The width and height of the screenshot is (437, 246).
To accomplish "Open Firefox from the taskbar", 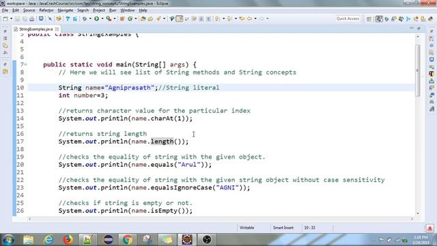I will [x=68, y=240].
